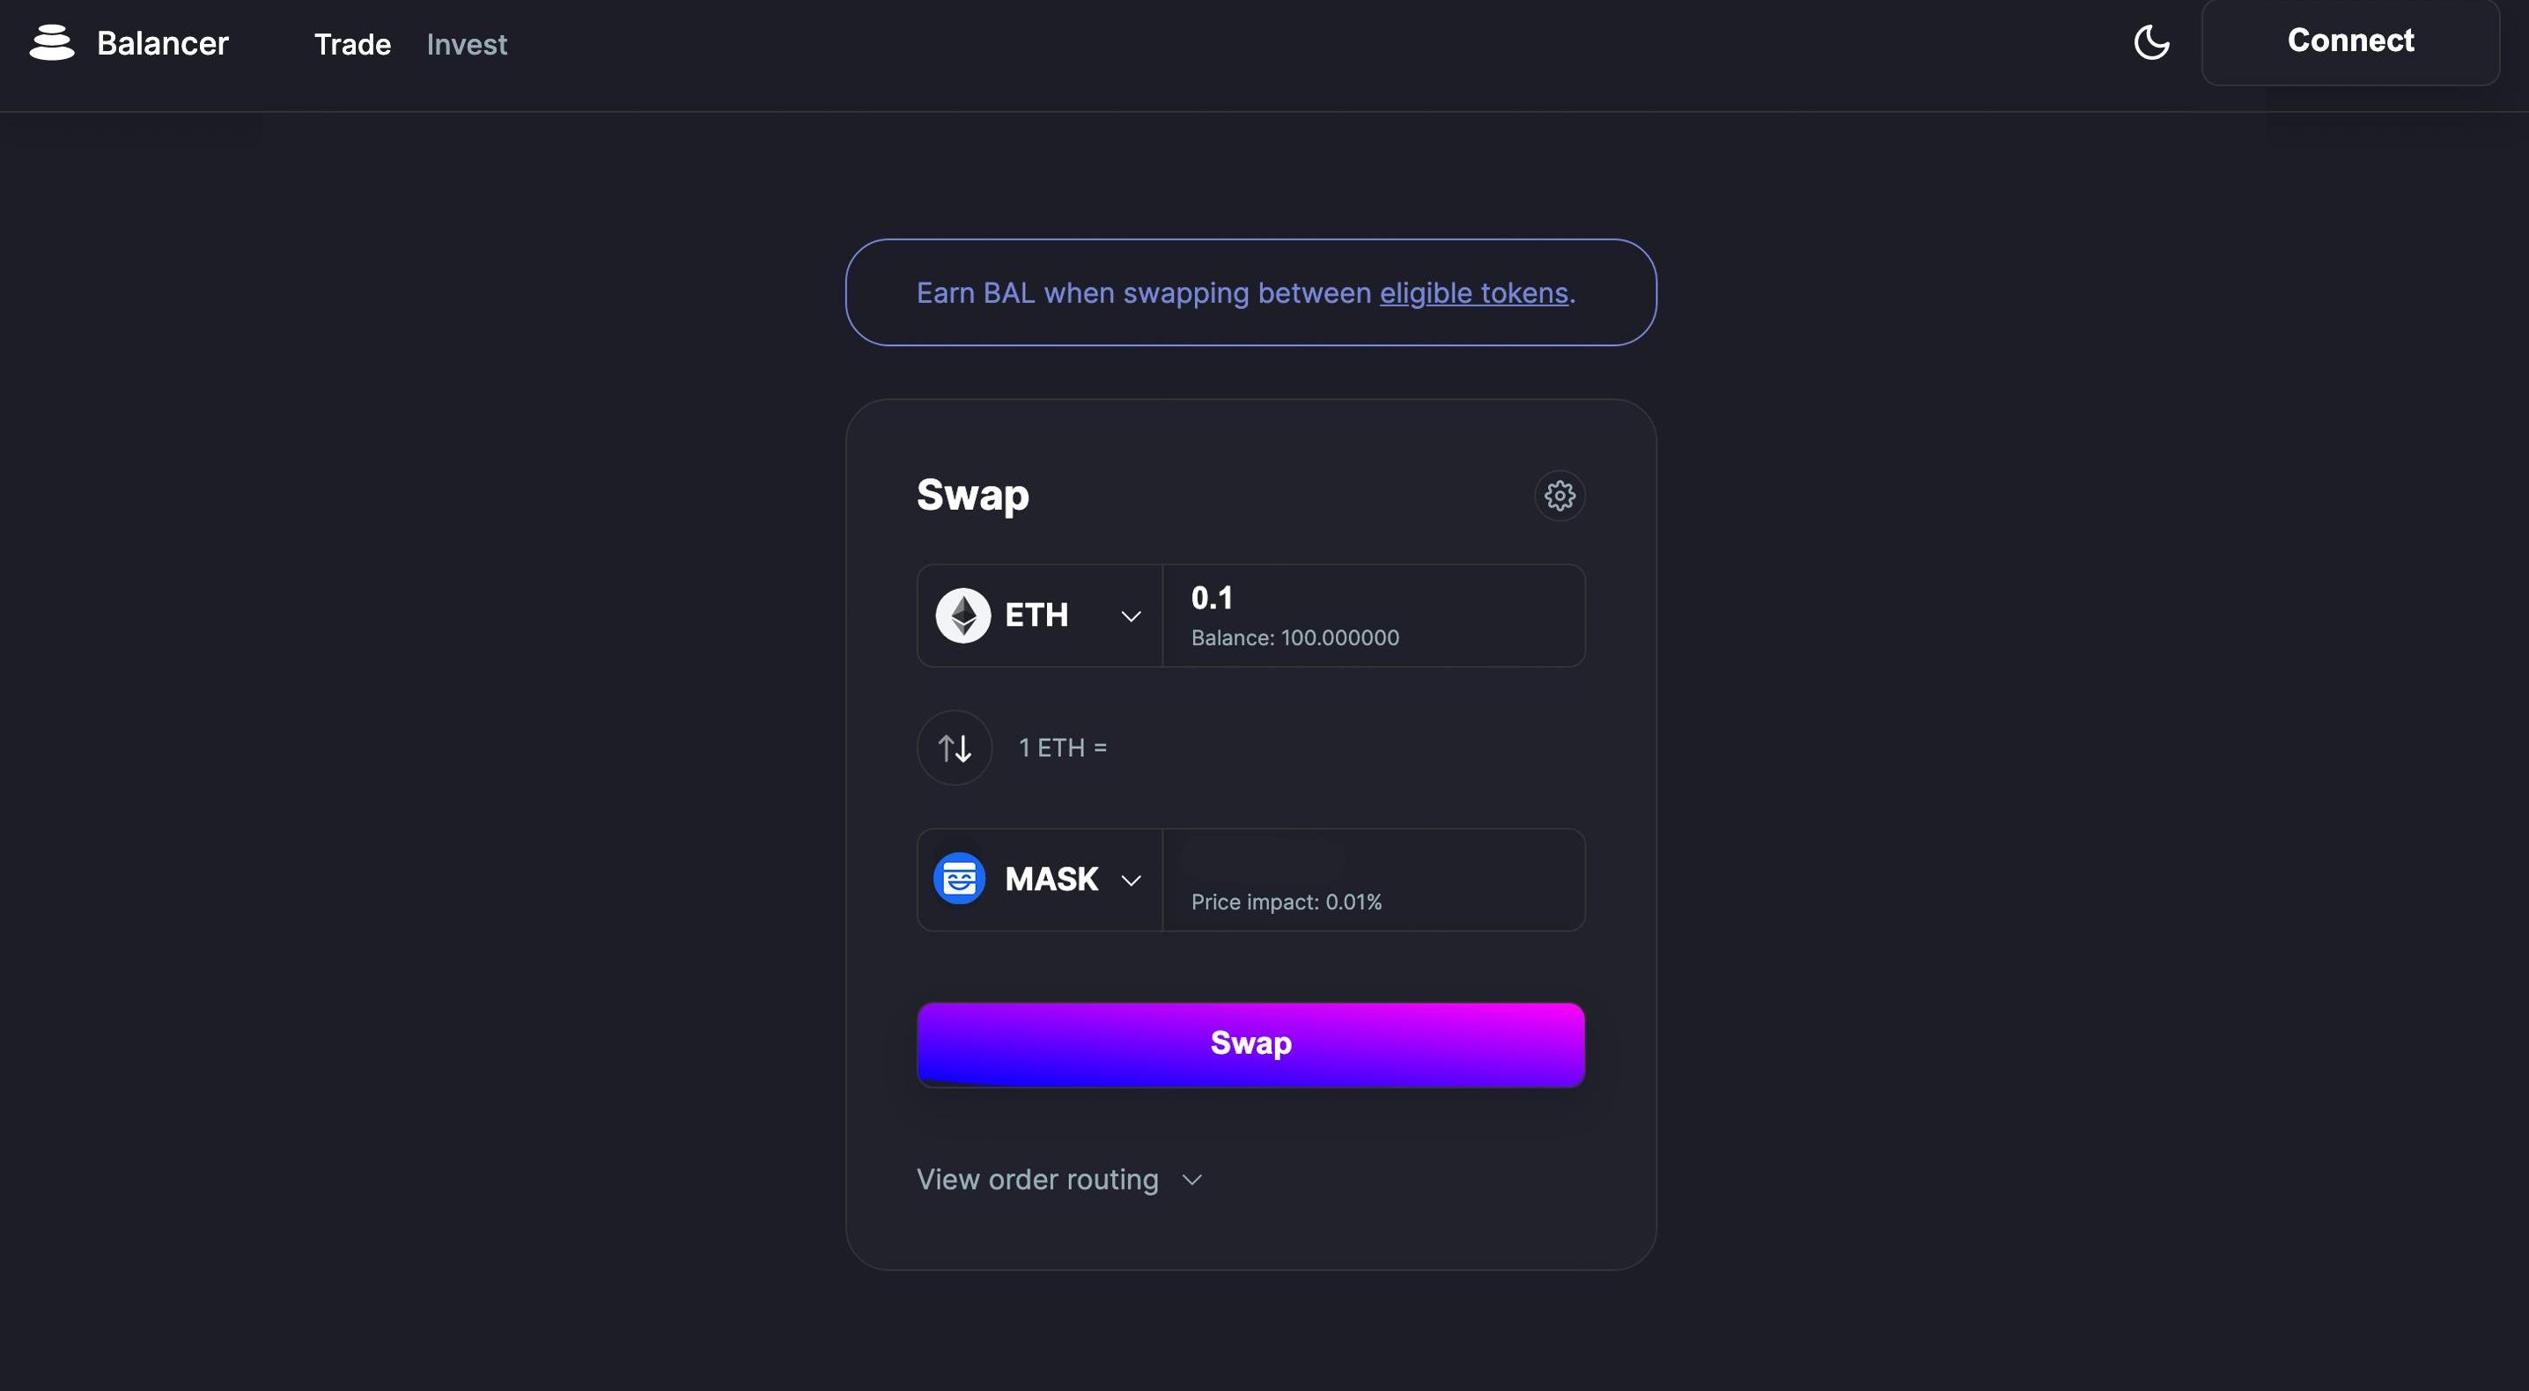Toggle dark mode with moon icon
The width and height of the screenshot is (2529, 1391).
click(x=2151, y=43)
